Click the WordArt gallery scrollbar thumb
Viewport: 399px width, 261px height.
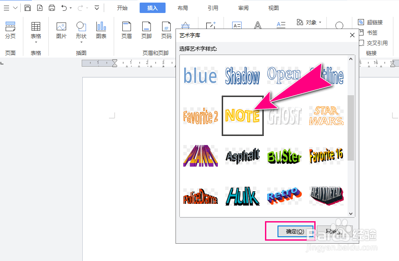click(x=351, y=128)
